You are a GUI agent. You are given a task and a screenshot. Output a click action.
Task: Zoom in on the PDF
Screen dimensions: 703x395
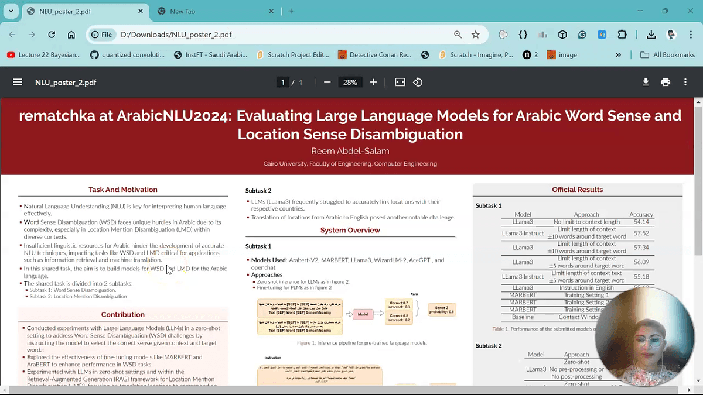[373, 83]
